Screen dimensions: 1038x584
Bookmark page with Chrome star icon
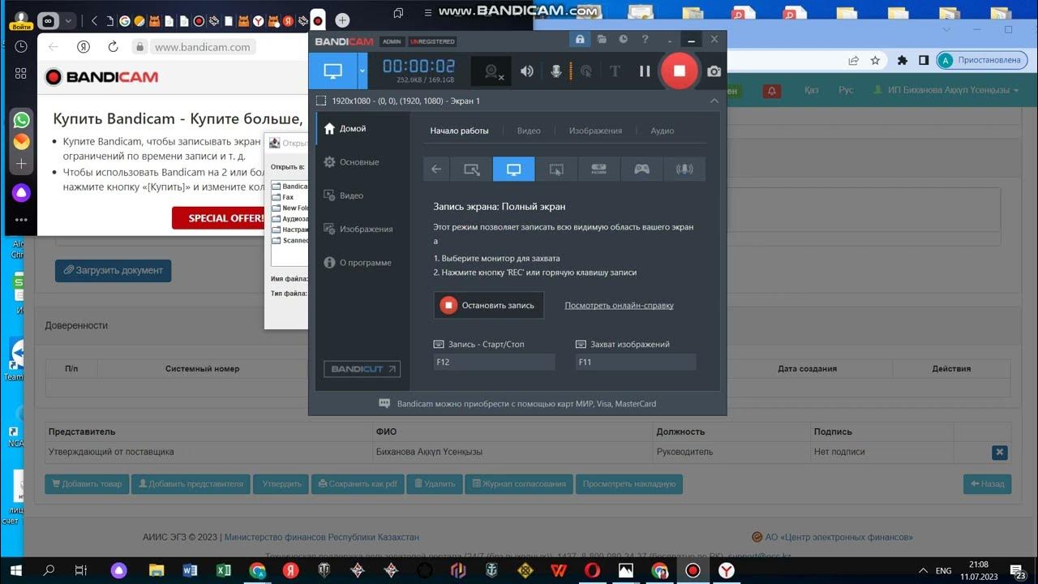tap(875, 60)
